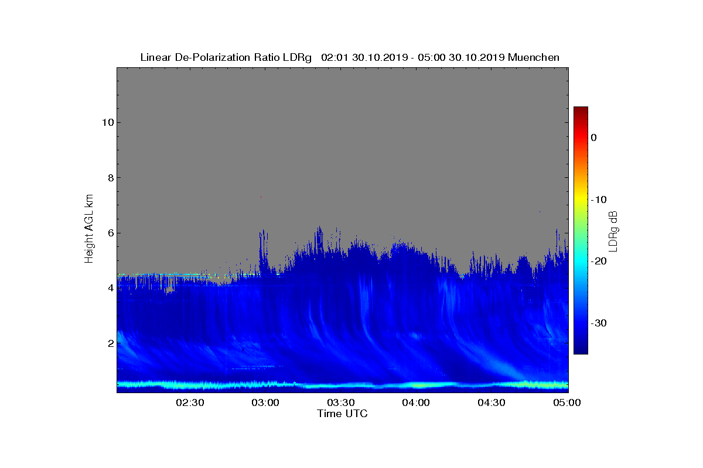Click the dark blue bottom of the colorbar
The height and width of the screenshot is (468, 703).
[581, 350]
